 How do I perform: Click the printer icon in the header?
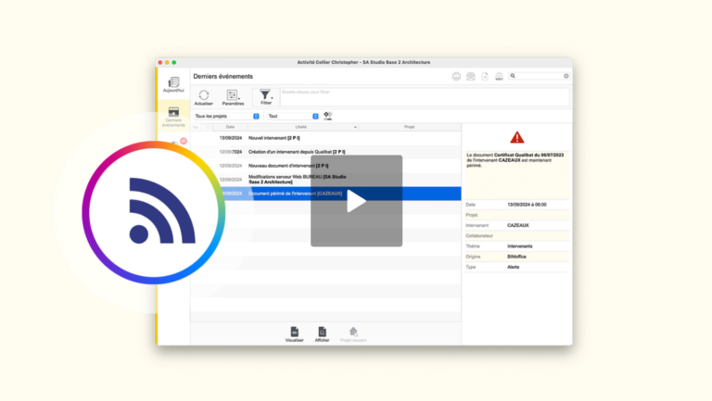pyautogui.click(x=456, y=76)
